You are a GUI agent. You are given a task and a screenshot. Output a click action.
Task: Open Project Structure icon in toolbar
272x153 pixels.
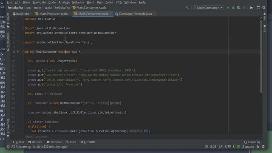(251, 8)
